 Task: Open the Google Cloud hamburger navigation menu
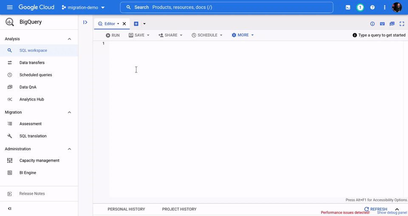point(10,7)
